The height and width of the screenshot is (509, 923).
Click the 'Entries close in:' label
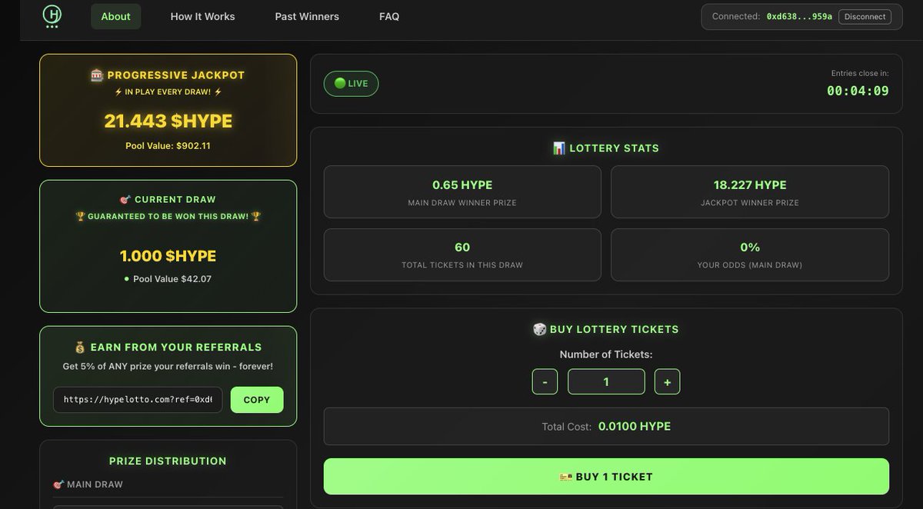860,73
